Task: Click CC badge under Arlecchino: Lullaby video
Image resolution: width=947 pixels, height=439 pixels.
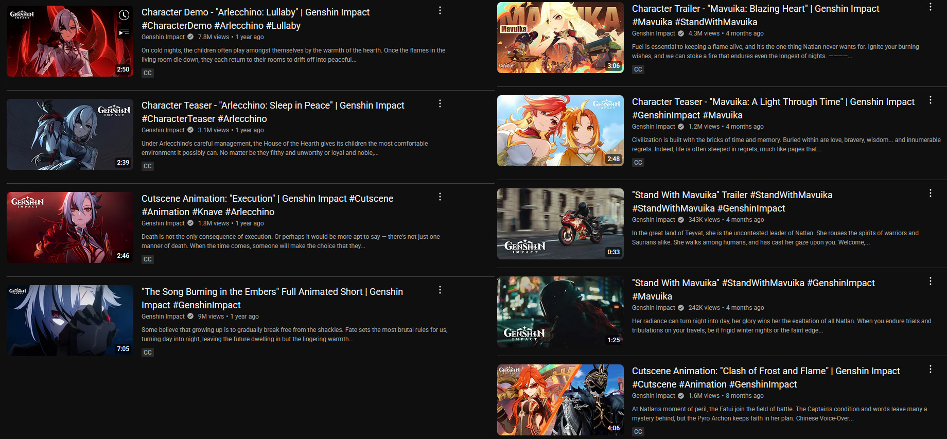Action: click(148, 73)
